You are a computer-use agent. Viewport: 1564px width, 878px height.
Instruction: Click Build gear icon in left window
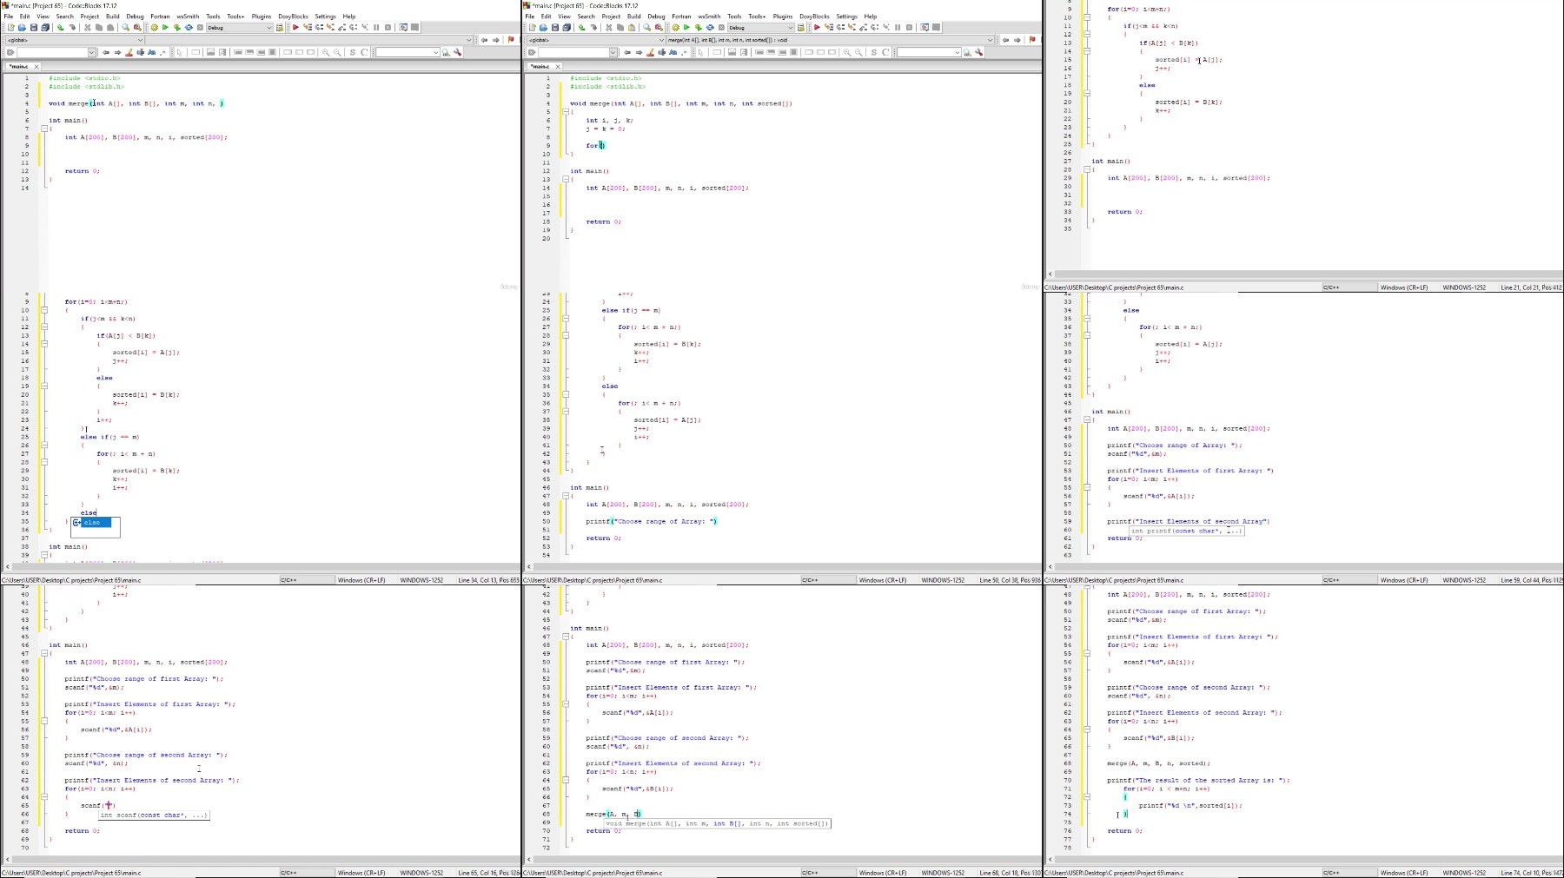[154, 27]
